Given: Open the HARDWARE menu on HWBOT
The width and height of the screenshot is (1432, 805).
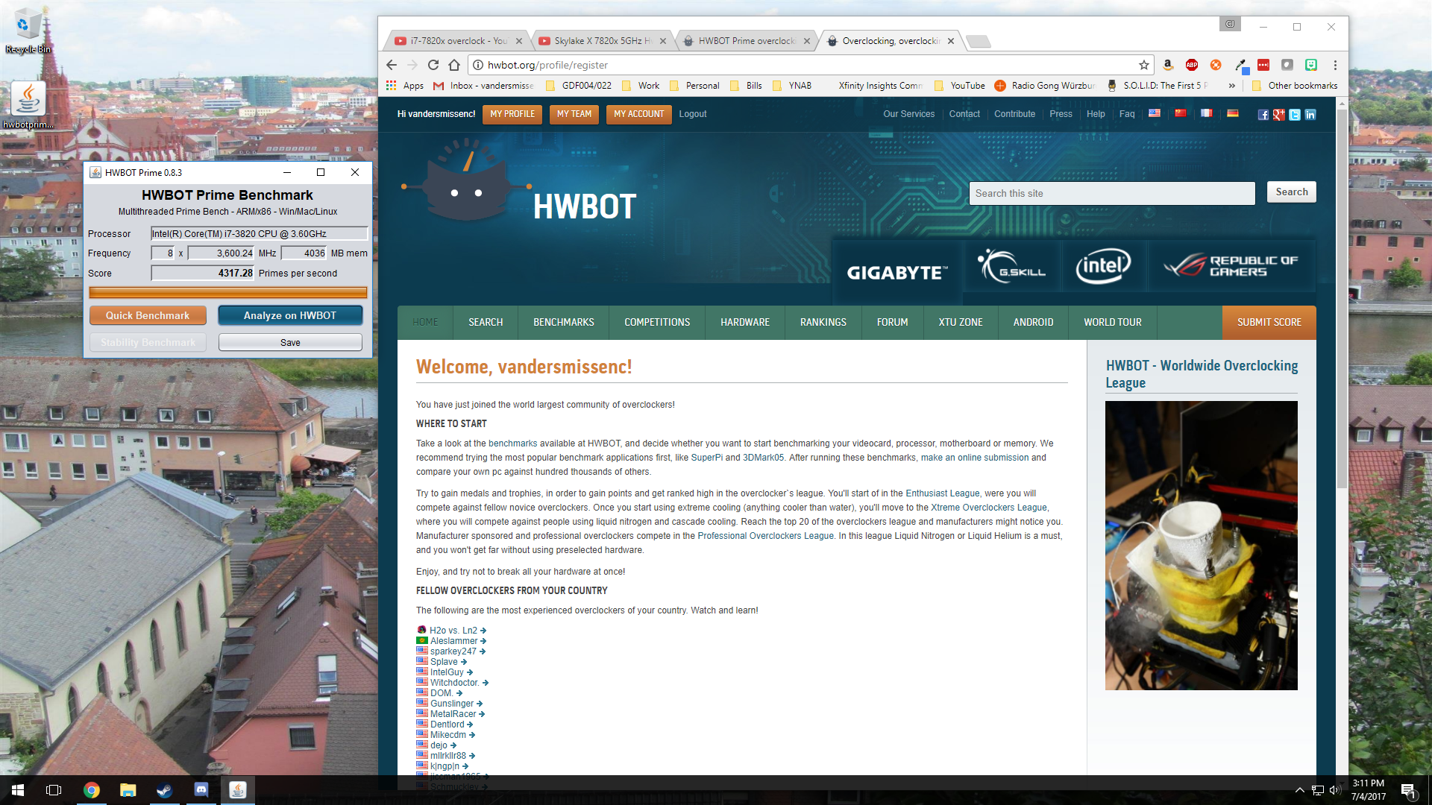Looking at the screenshot, I should [745, 322].
